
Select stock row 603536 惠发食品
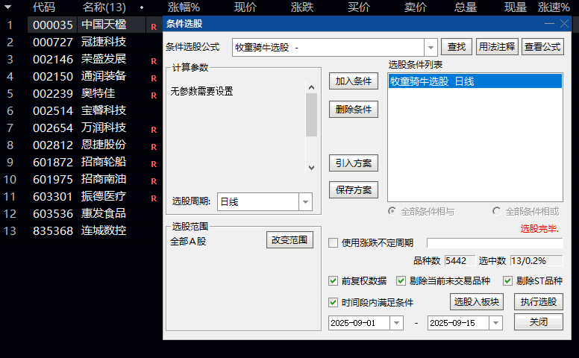click(81, 214)
